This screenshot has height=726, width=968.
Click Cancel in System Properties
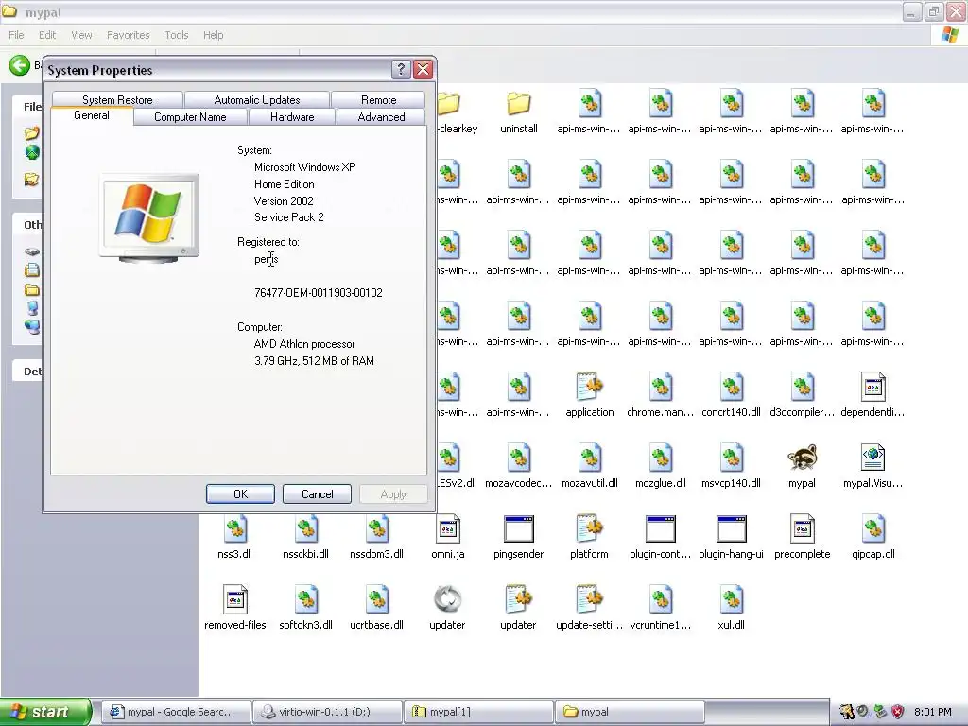tap(317, 493)
